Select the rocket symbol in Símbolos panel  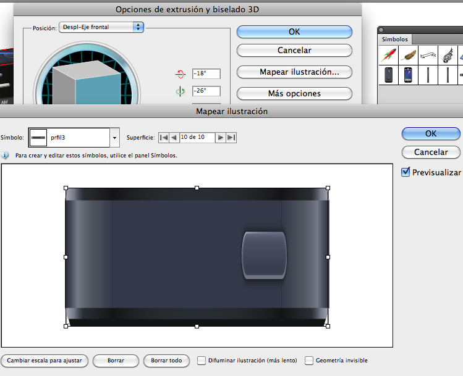pos(388,55)
